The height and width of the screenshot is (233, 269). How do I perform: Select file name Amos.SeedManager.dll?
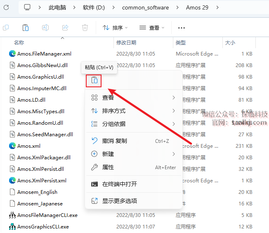tap(45, 134)
